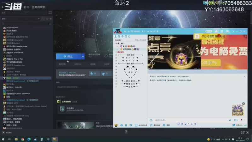Switch Steam library to grid view
Screen dimensions: 252x142
point(50,13)
